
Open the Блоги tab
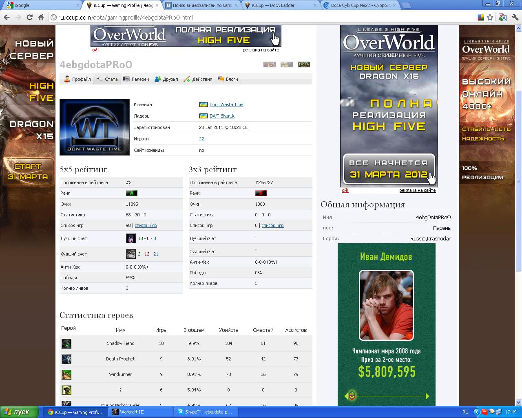(x=228, y=79)
